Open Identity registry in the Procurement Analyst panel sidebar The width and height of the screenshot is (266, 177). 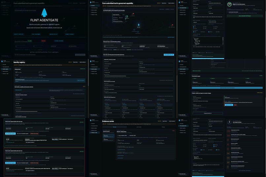coord(183,69)
